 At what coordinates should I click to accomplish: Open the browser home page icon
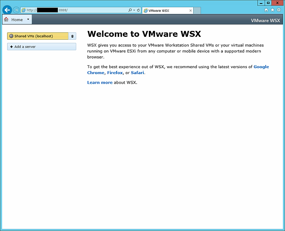(x=266, y=10)
